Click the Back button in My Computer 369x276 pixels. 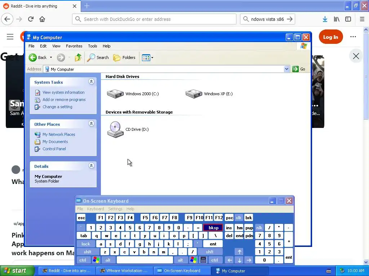tap(37, 57)
